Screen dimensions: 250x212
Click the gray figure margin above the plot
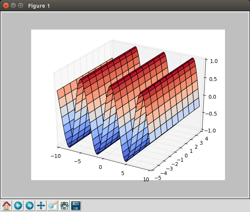click(125, 21)
